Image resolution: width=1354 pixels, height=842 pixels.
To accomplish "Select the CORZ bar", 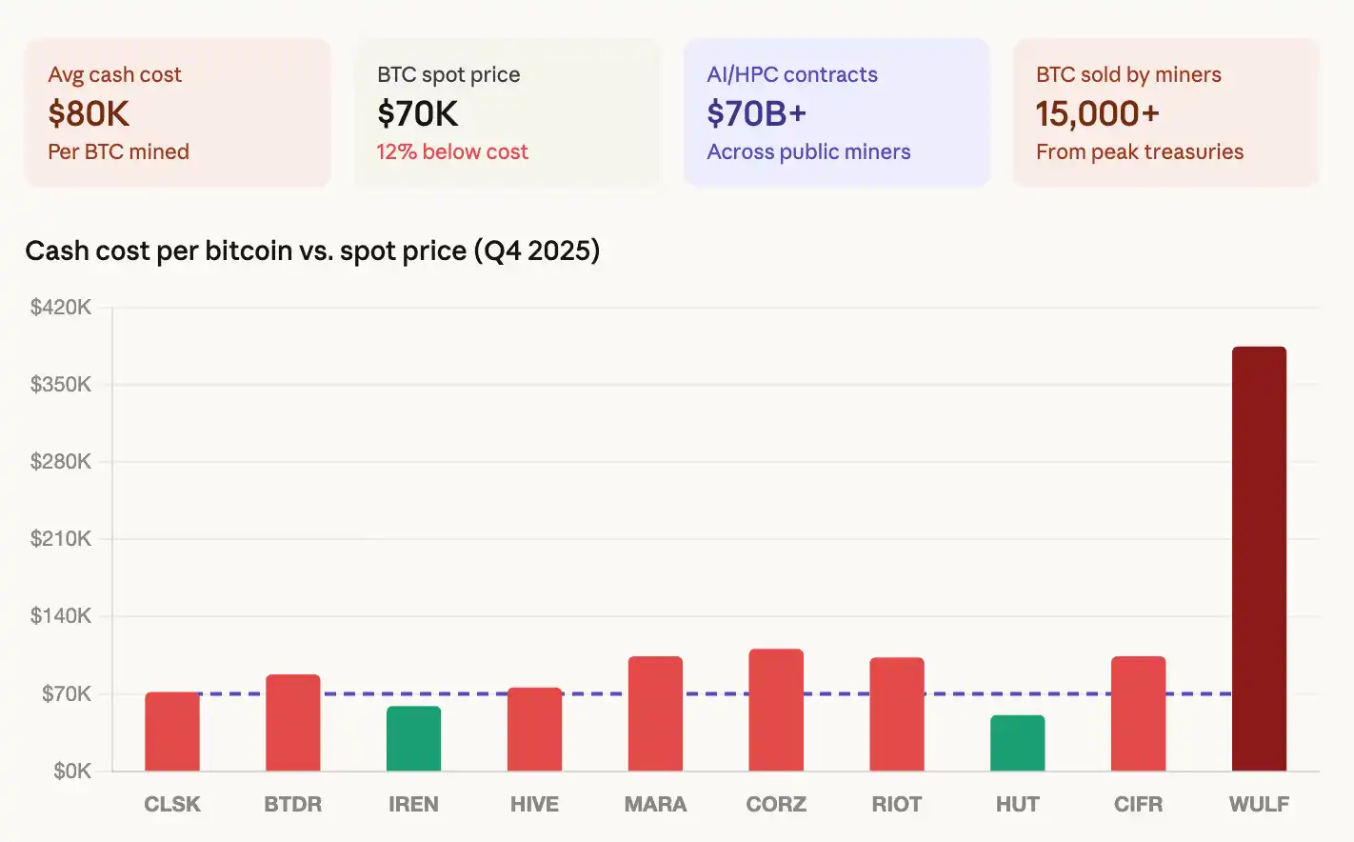I will pos(776,710).
